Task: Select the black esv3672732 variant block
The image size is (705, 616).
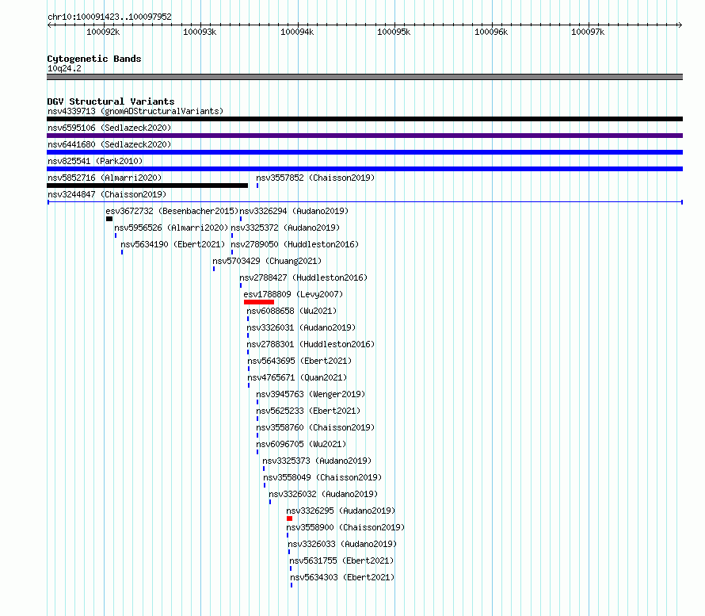Action: (x=109, y=219)
